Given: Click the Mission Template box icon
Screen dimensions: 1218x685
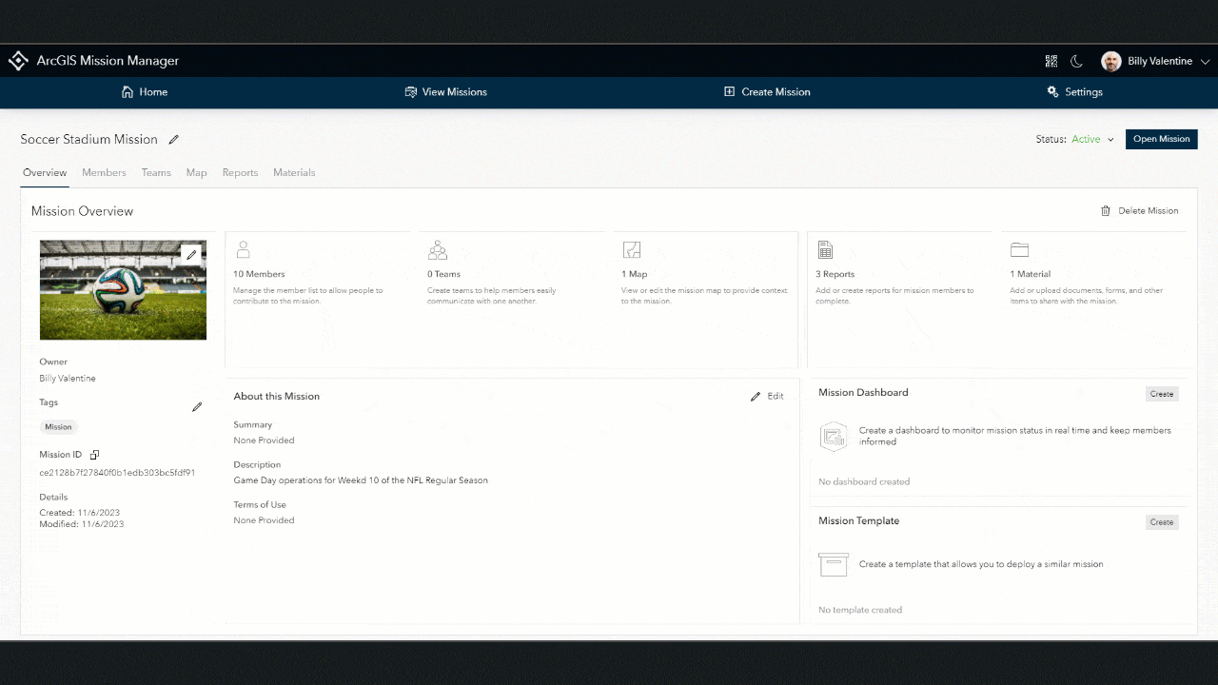Looking at the screenshot, I should click(x=834, y=564).
